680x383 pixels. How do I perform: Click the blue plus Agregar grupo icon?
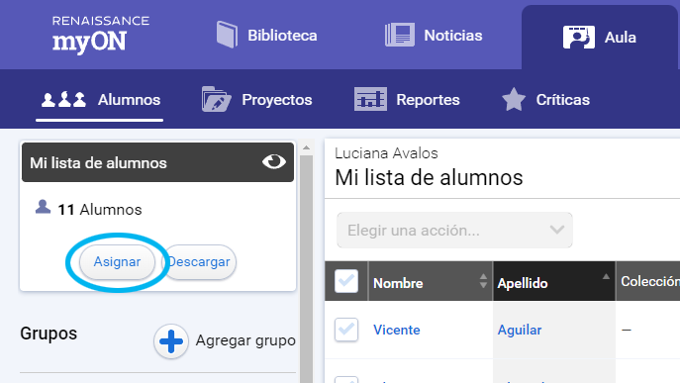point(171,340)
